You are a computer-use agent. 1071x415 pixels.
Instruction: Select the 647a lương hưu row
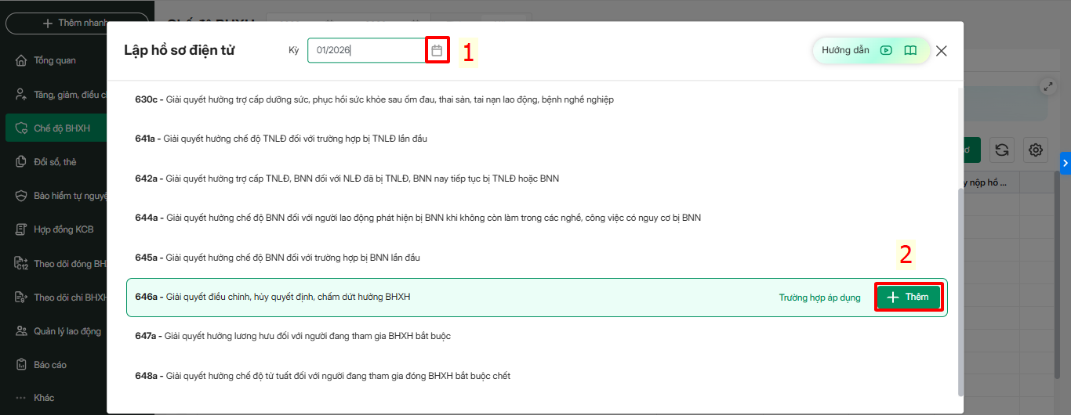tap(537, 336)
